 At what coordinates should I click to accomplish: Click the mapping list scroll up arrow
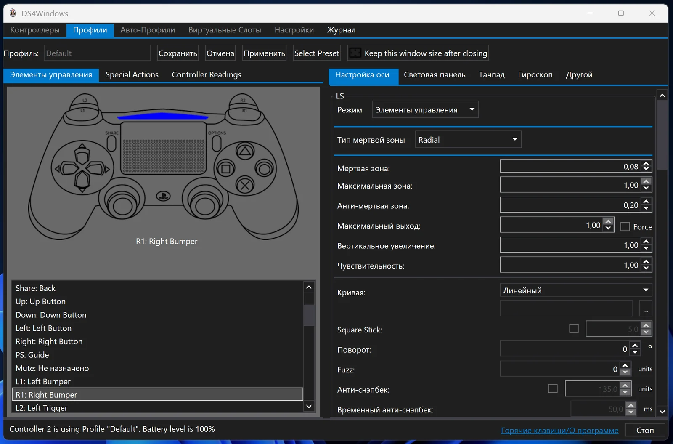[309, 287]
